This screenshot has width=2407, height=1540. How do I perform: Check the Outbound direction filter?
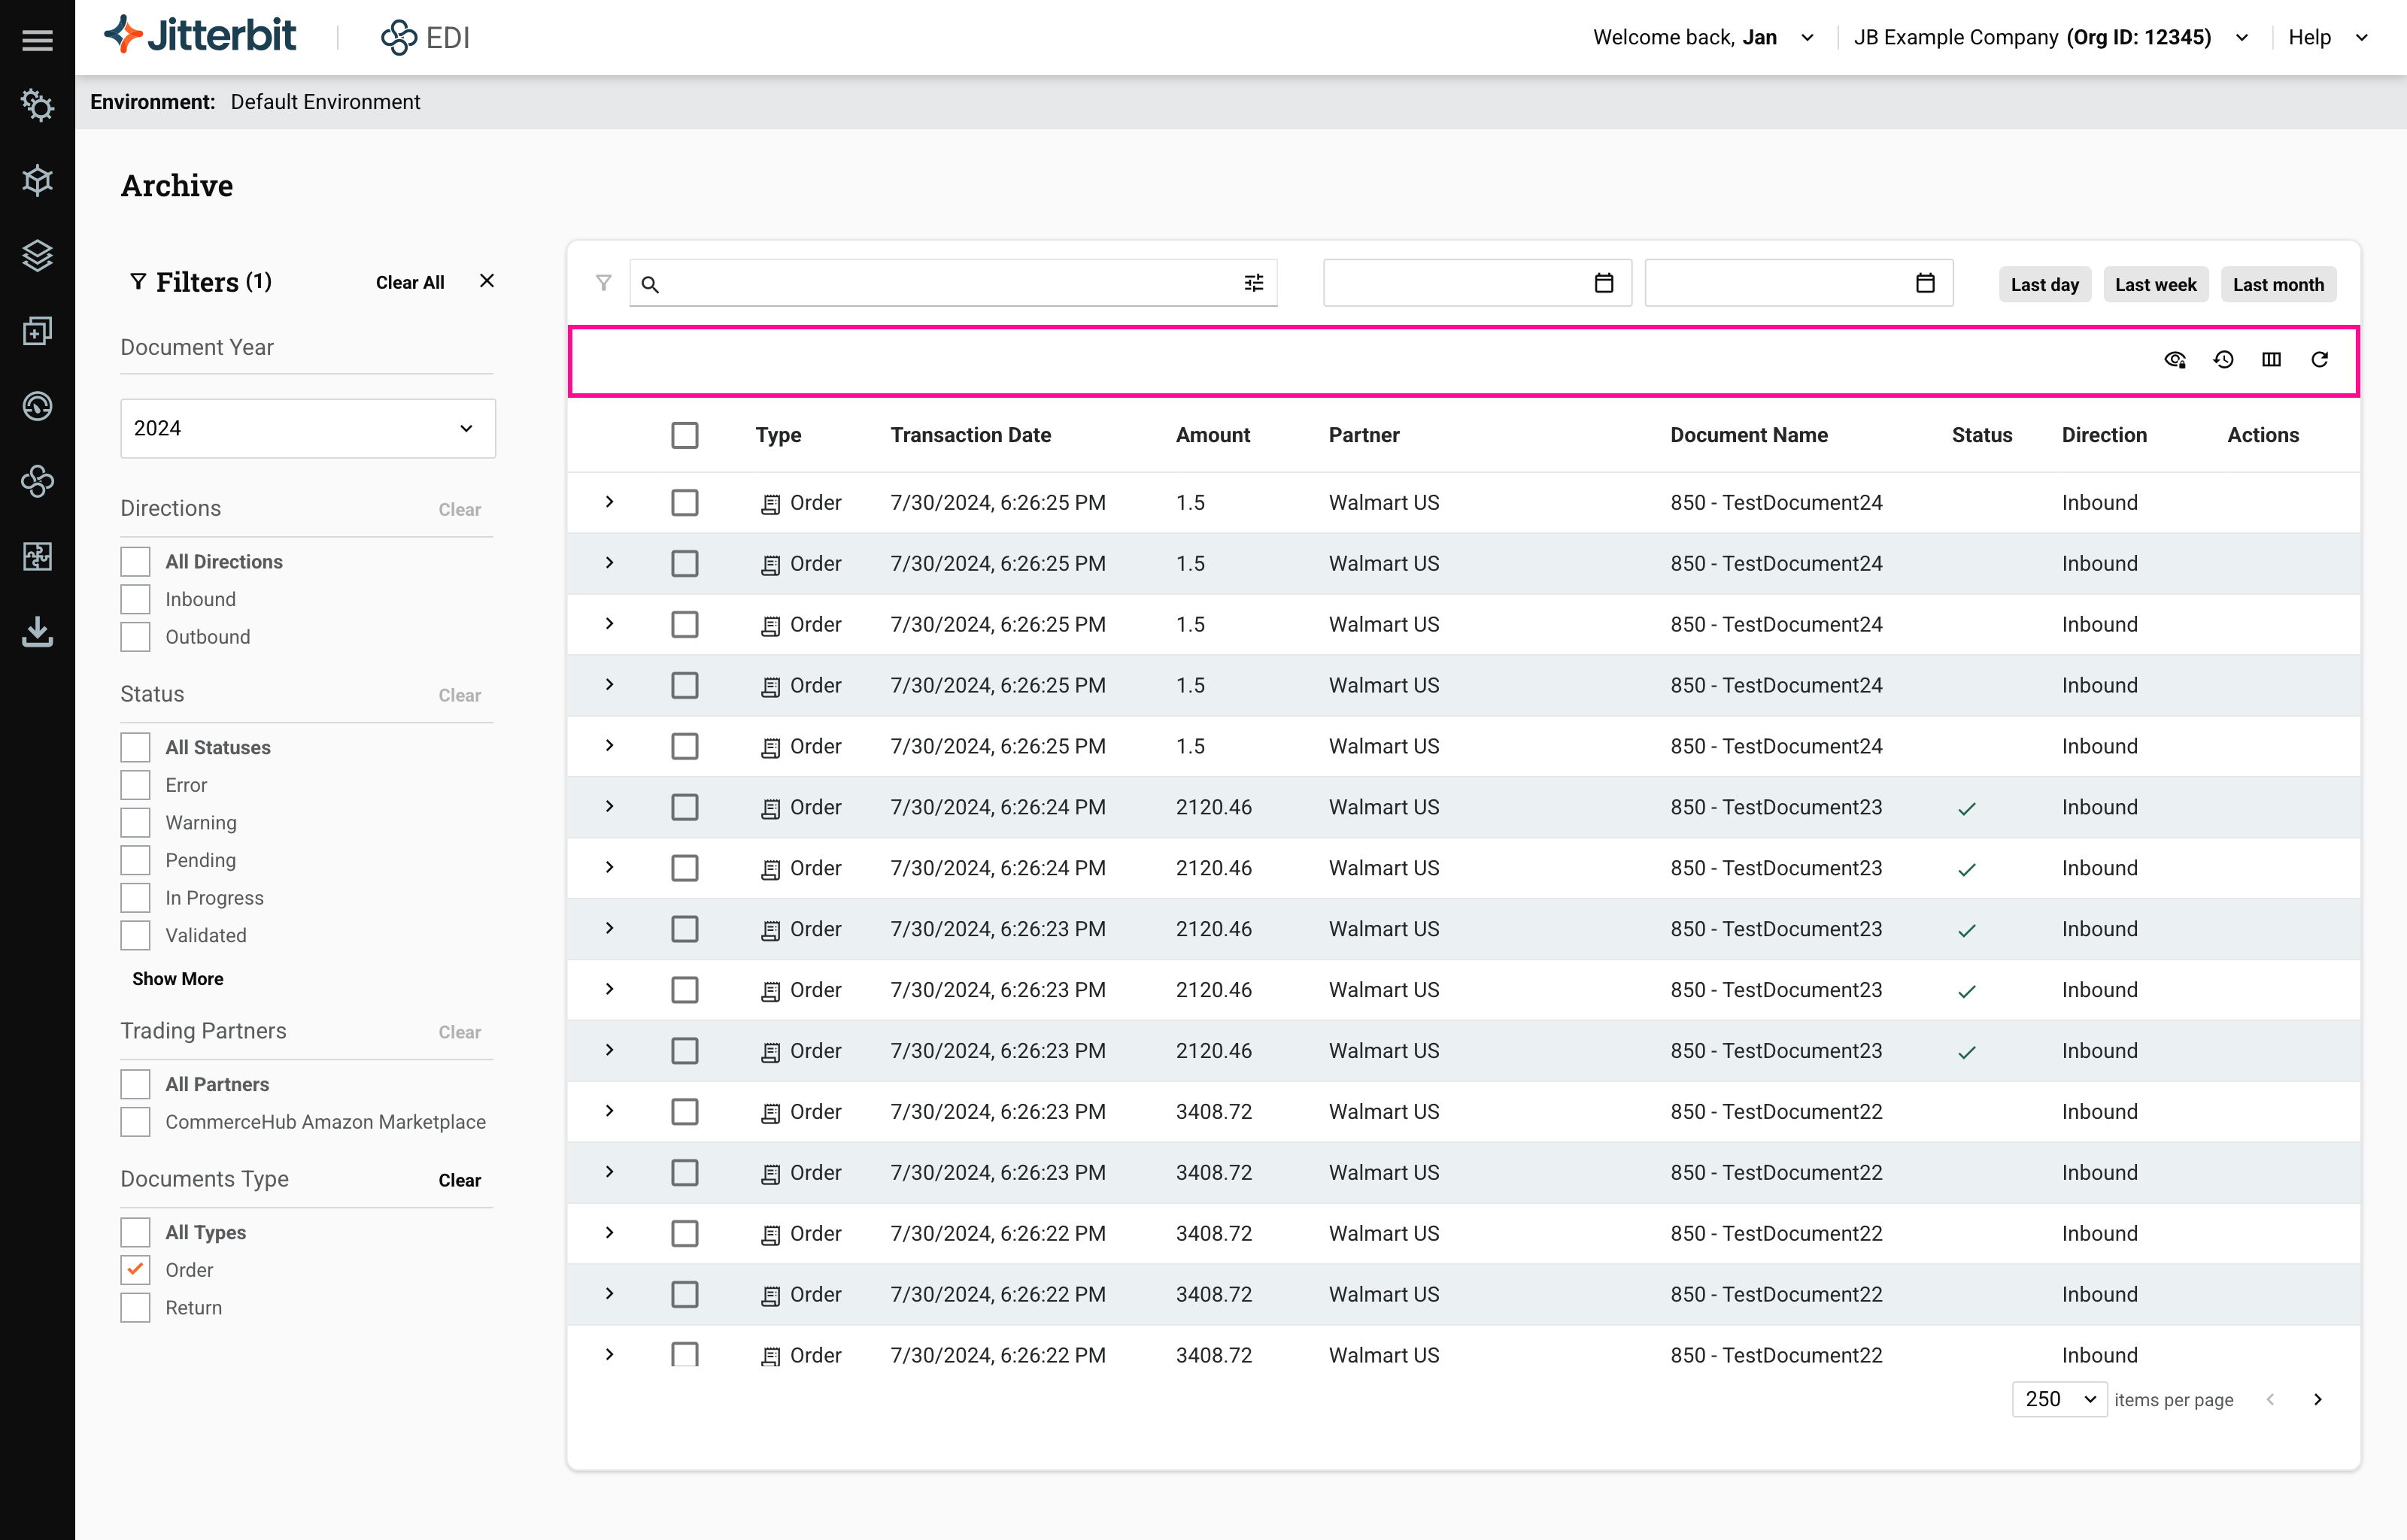tap(135, 637)
